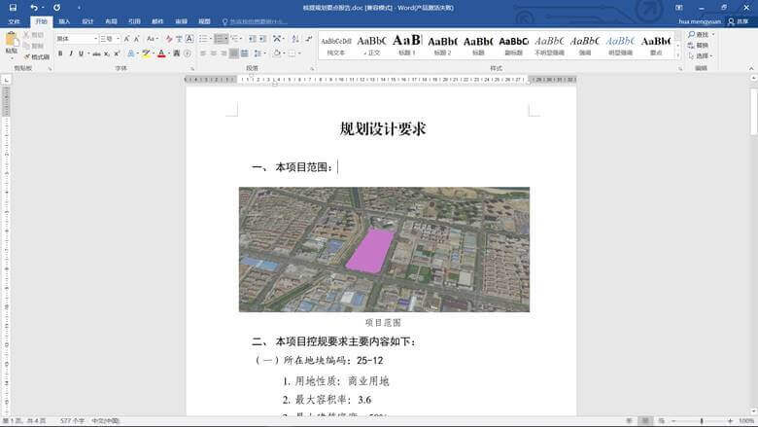Click the Sort A-Z icon

click(295, 39)
